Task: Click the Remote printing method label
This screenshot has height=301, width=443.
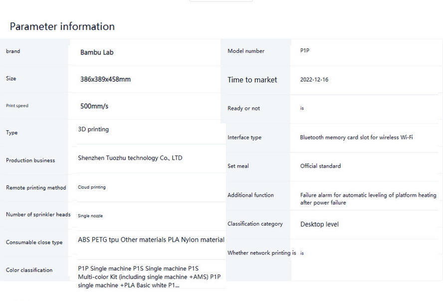Action: tap(36, 188)
